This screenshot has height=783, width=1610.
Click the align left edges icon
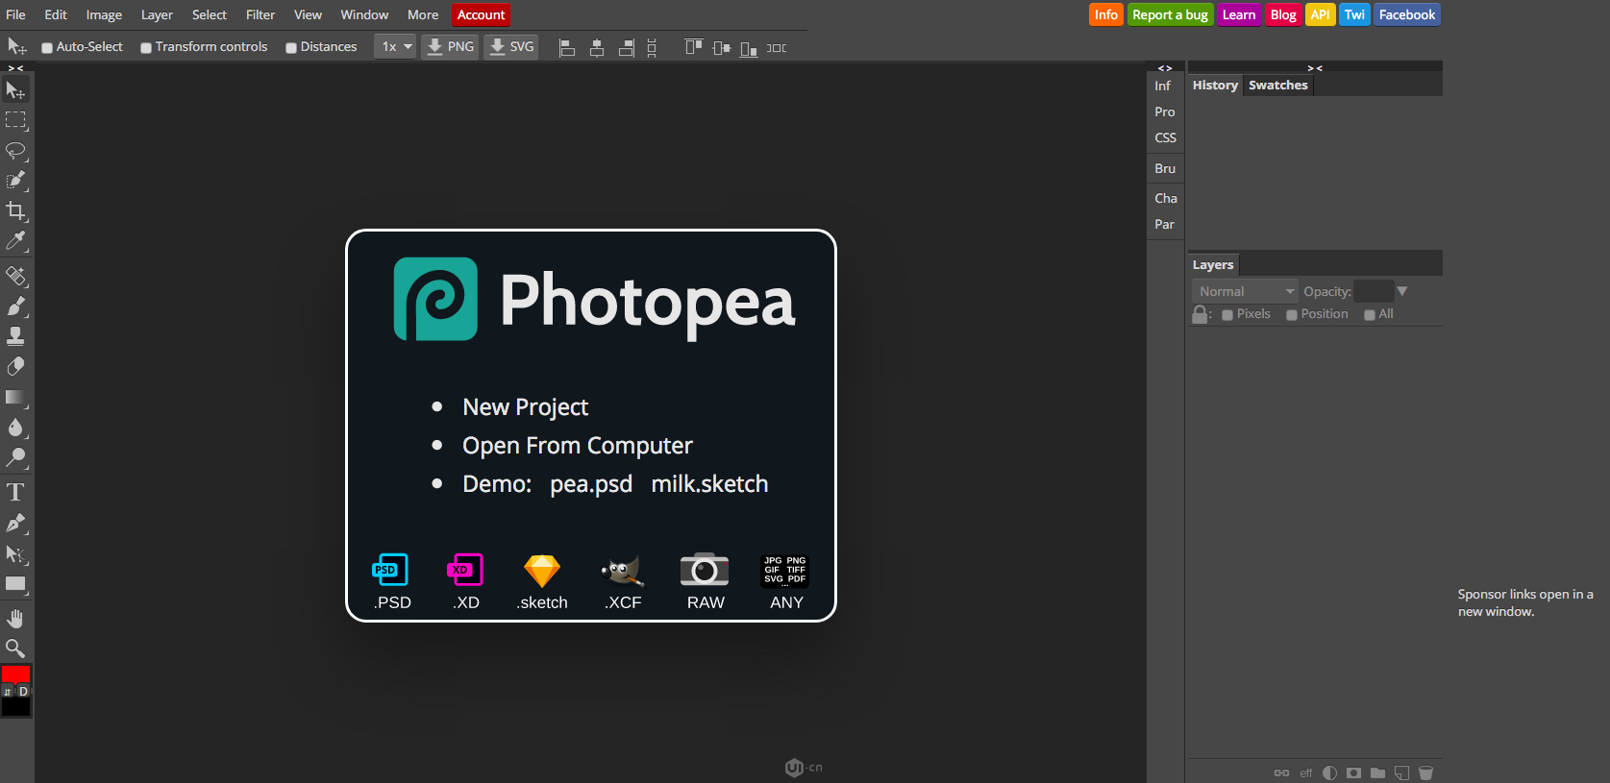(567, 47)
